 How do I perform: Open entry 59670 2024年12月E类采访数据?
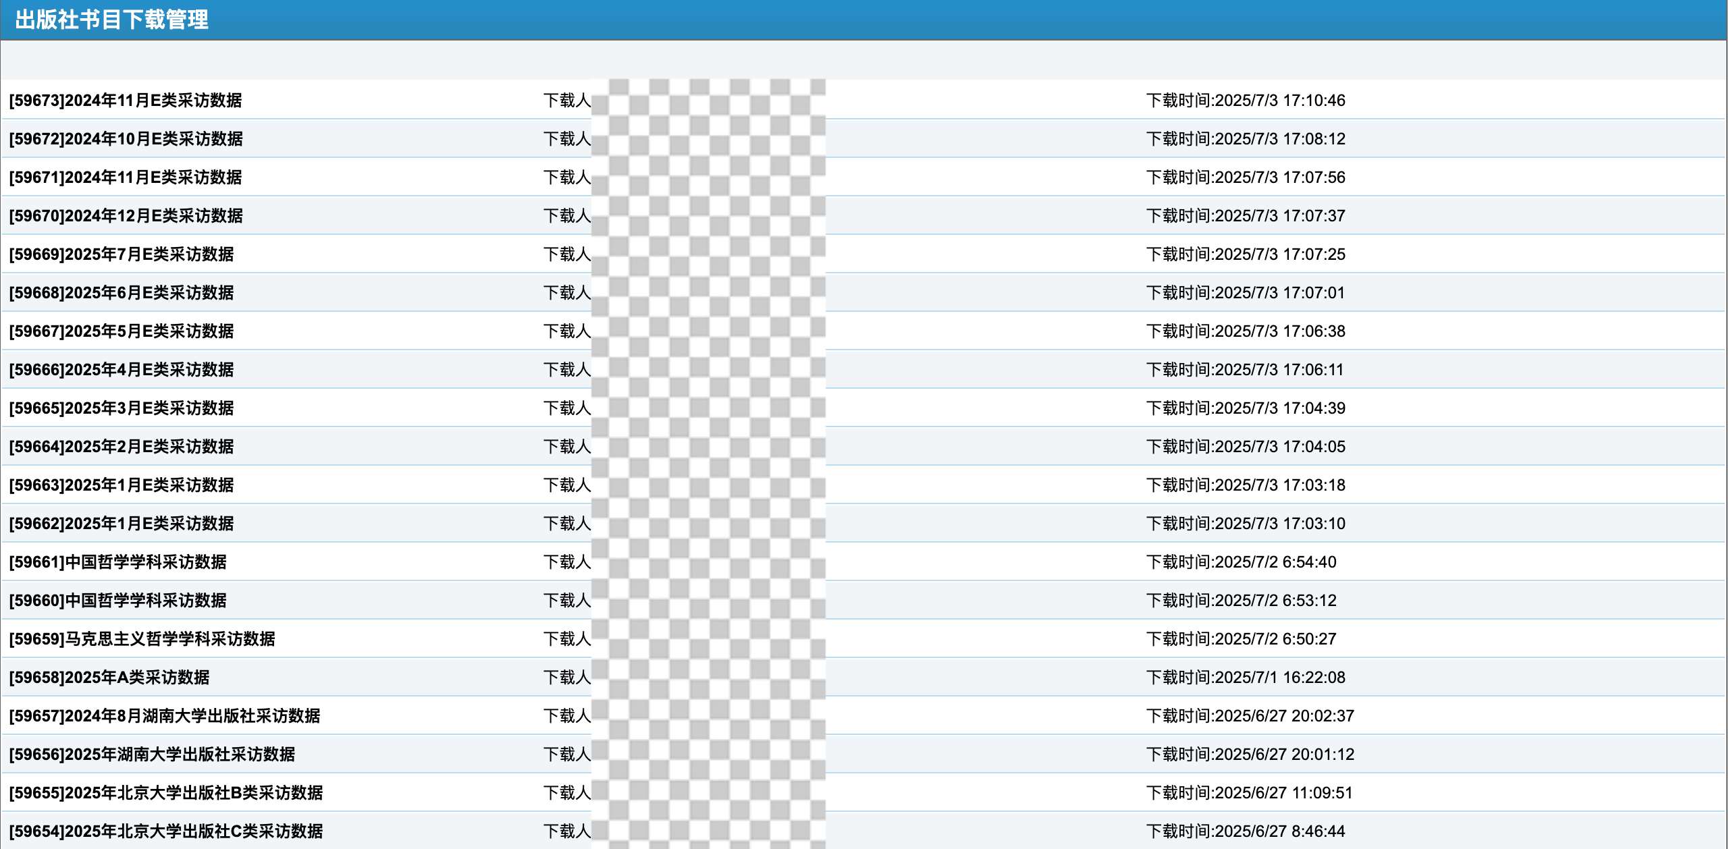point(126,216)
